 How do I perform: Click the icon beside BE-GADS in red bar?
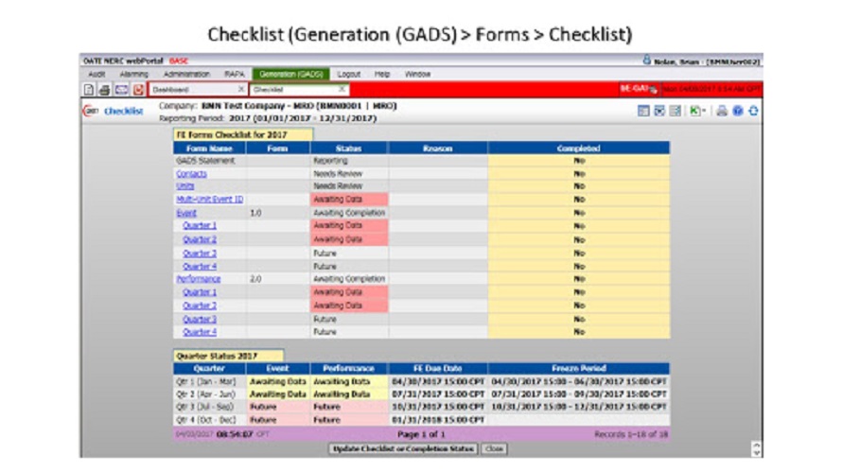pyautogui.click(x=654, y=90)
